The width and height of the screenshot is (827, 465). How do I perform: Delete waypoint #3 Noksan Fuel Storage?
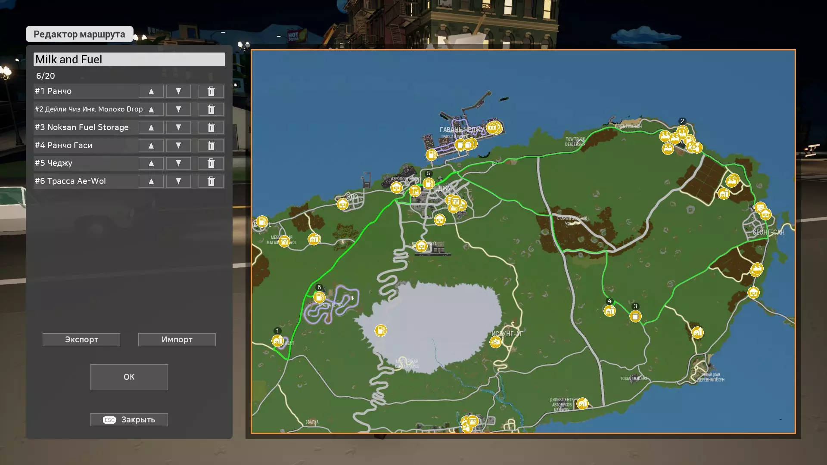[211, 127]
